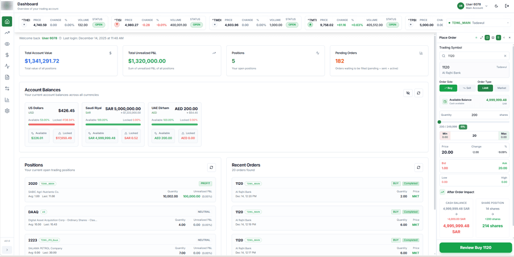Click the bar chart icon on Pending Orders
This screenshot has height=257, width=514.
point(421,53)
